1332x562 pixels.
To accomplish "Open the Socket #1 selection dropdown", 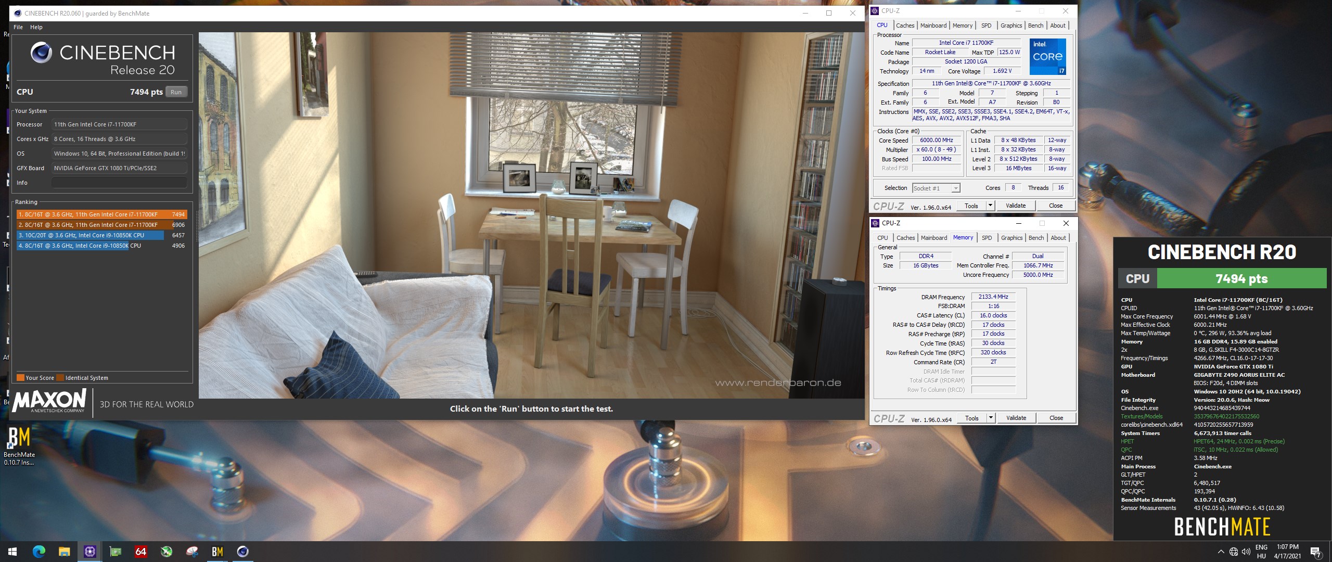I will coord(936,188).
